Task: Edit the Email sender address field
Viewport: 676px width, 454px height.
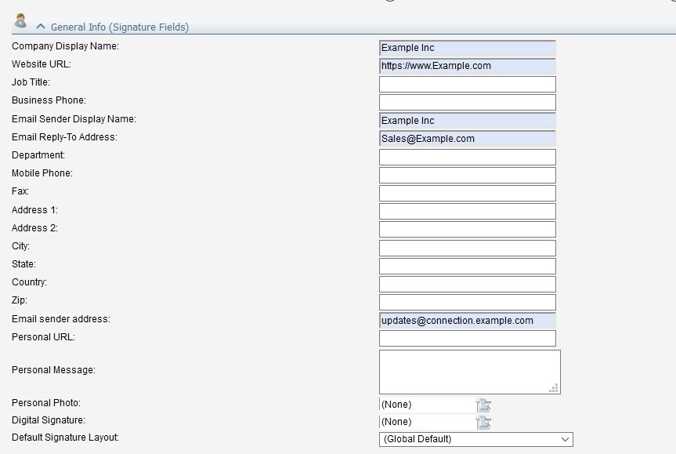Action: (468, 321)
